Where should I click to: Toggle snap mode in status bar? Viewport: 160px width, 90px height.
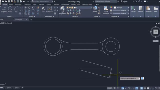click(x=118, y=88)
